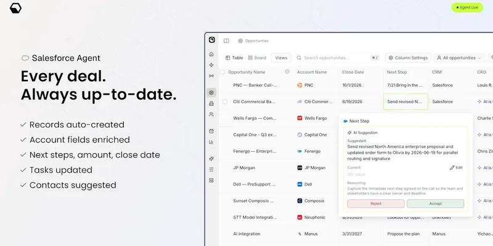Toggle the select-all header checkbox
Image resolution: width=493 pixels, height=246 pixels.
tap(222, 72)
